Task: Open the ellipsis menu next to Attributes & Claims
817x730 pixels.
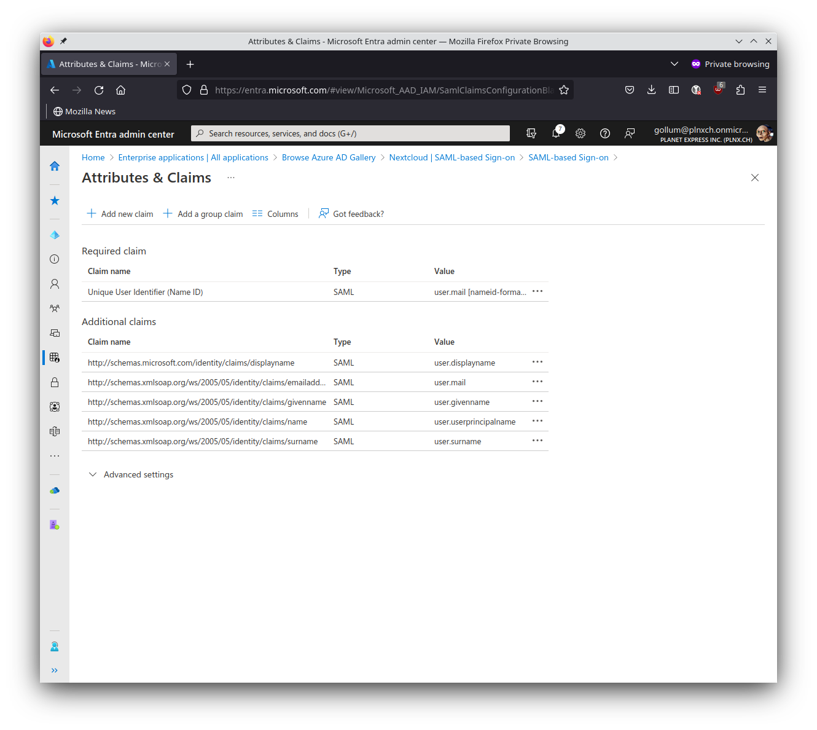Action: coord(230,178)
